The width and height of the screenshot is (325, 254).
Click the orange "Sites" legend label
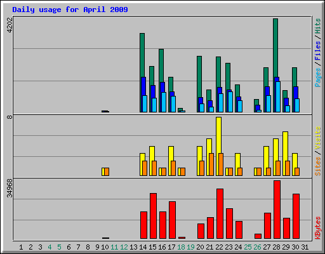click(x=317, y=166)
